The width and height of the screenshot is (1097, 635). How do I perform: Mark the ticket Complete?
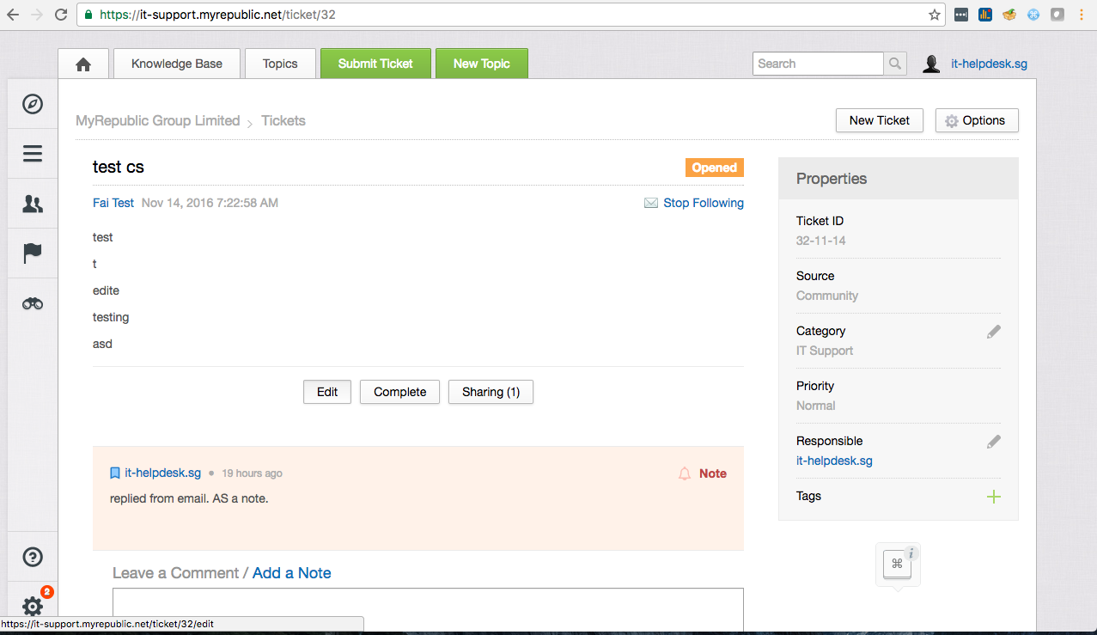(x=399, y=392)
